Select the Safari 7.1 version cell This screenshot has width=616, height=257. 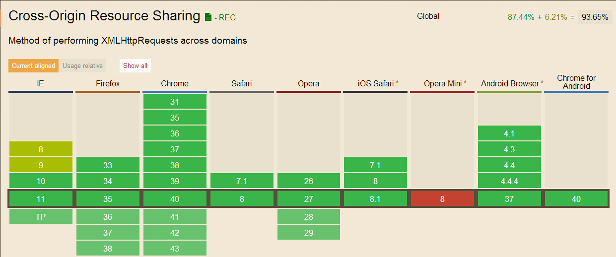(x=242, y=181)
